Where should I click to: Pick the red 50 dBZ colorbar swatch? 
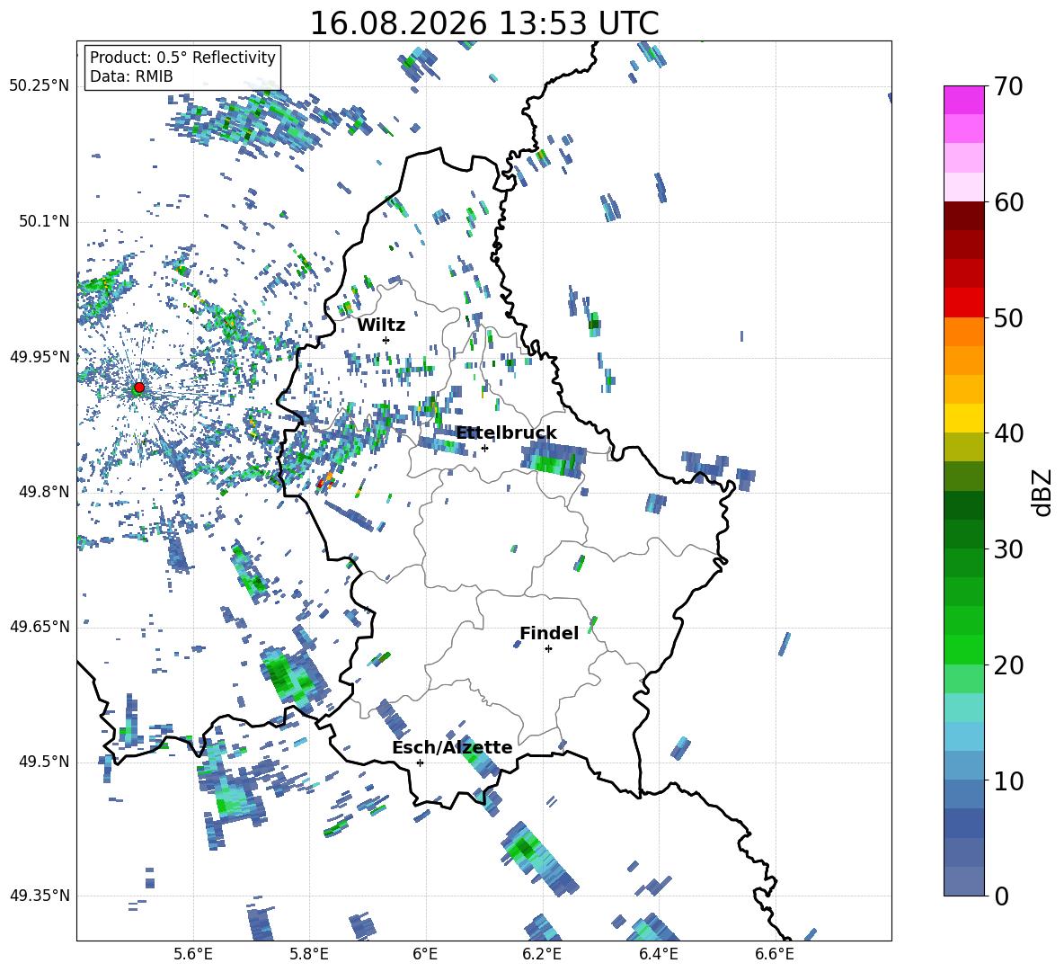[x=963, y=303]
